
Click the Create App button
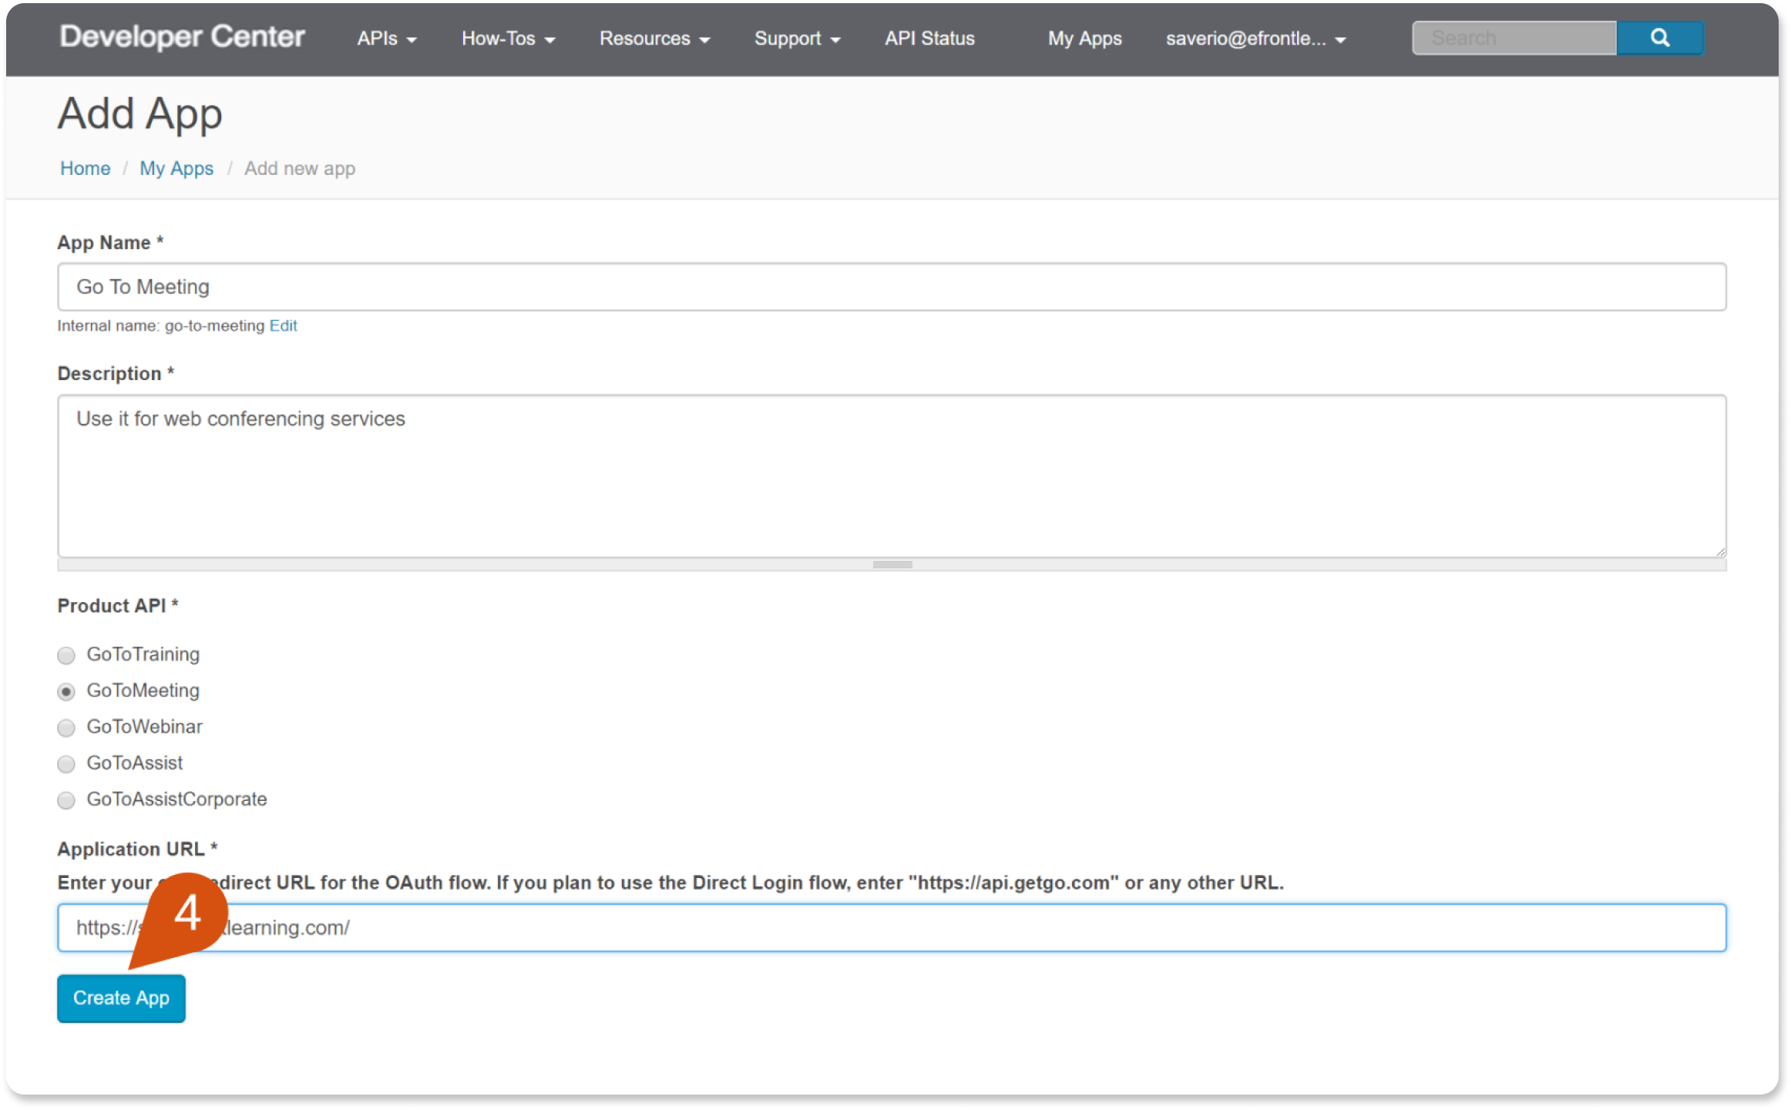coord(121,998)
